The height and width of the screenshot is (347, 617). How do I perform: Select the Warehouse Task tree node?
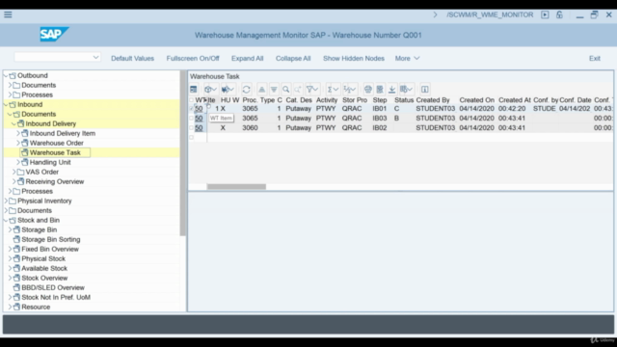55,152
